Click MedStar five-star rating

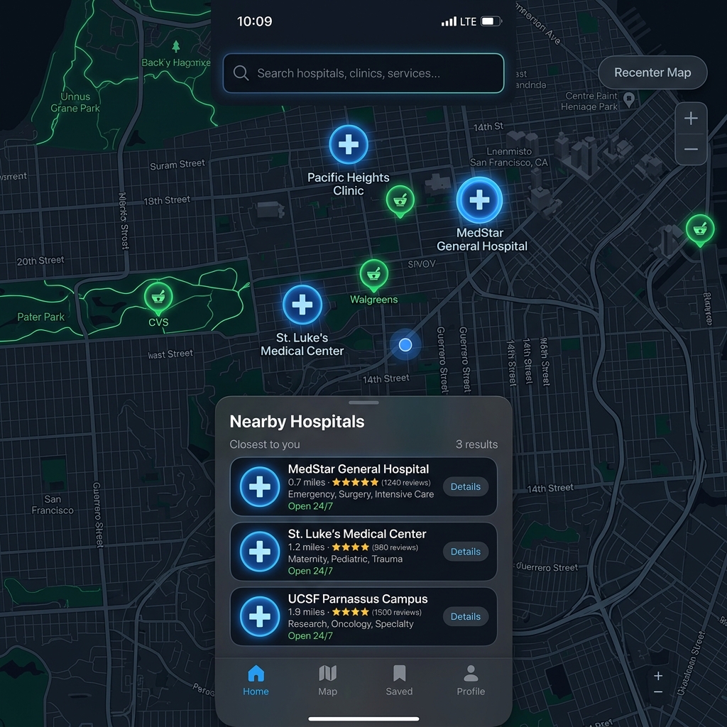pos(355,482)
